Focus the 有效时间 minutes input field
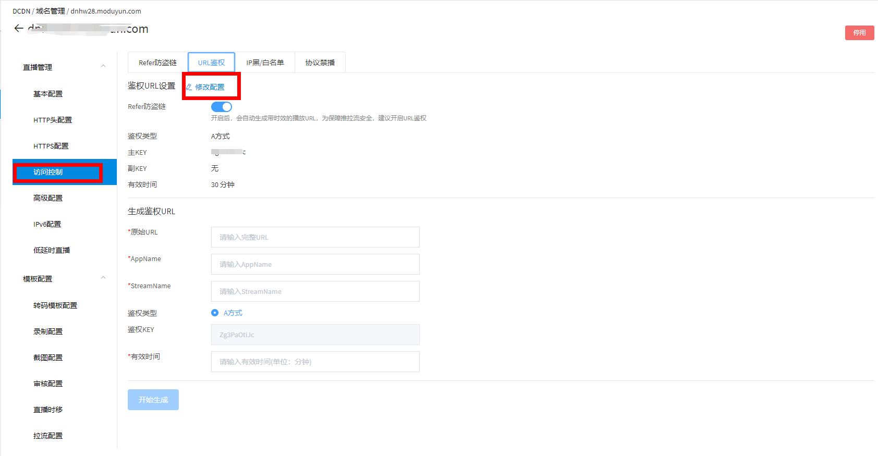 (315, 362)
